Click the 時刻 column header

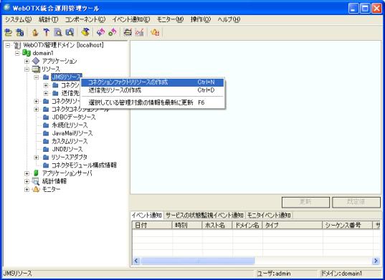(x=187, y=225)
